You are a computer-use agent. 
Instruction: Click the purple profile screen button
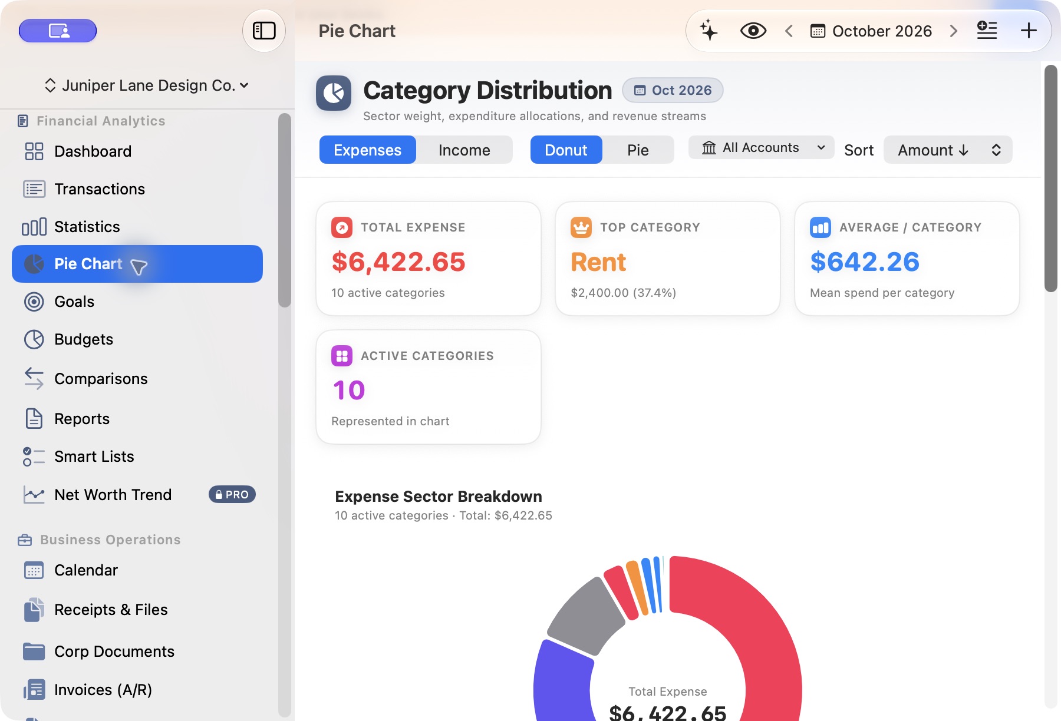tap(58, 31)
